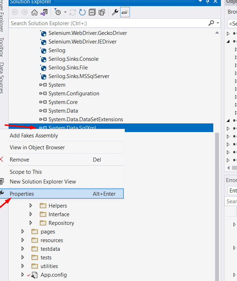The width and height of the screenshot is (237, 281).
Task: Select the Serilog.Sinks.MSSqlServer reference
Action: [79, 76]
